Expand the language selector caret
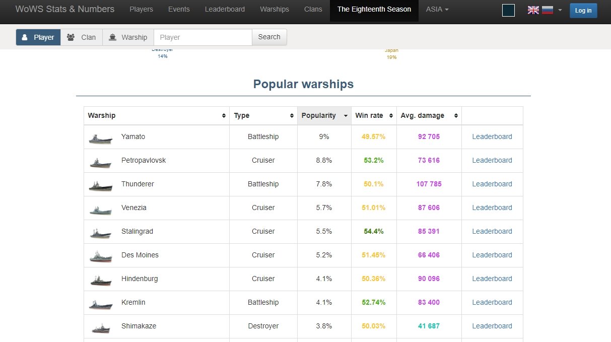The image size is (611, 342). pos(560,10)
